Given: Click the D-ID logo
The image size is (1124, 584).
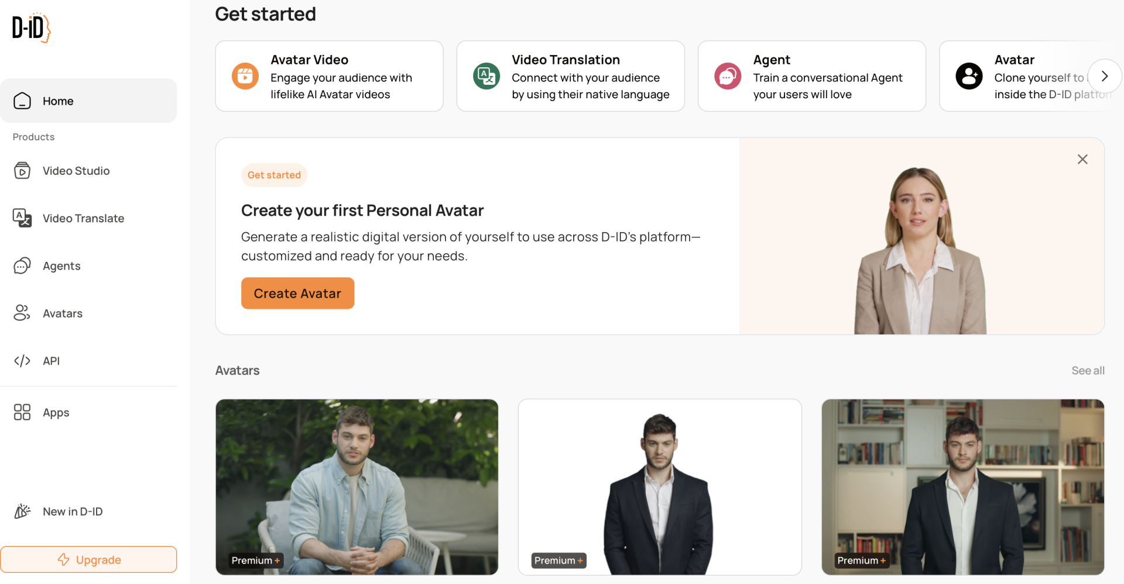Looking at the screenshot, I should (31, 27).
